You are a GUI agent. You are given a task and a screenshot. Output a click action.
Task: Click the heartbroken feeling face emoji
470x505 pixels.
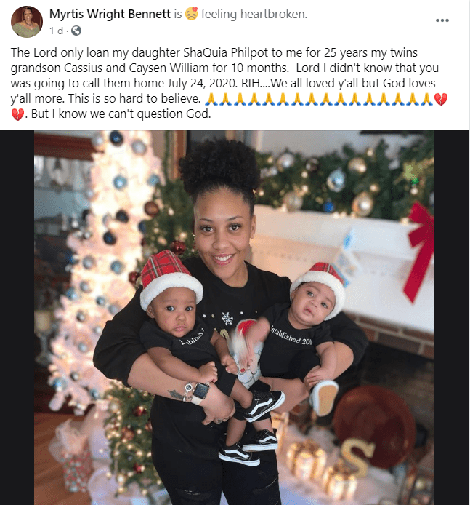coord(191,14)
